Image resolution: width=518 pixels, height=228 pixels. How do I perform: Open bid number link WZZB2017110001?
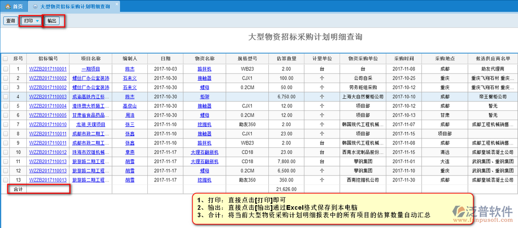point(48,69)
